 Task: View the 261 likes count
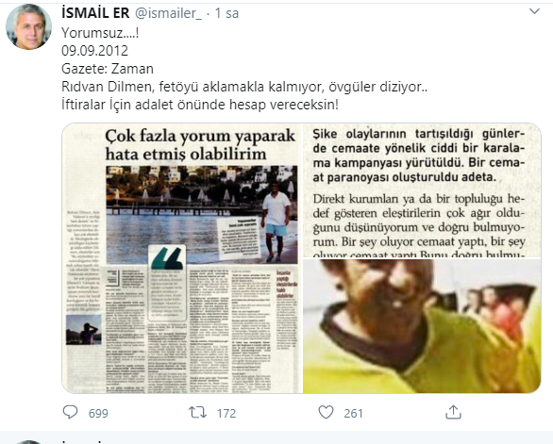point(353,413)
